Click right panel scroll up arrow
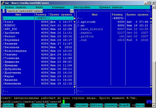This screenshot has width=156, height=108. pos(151,18)
